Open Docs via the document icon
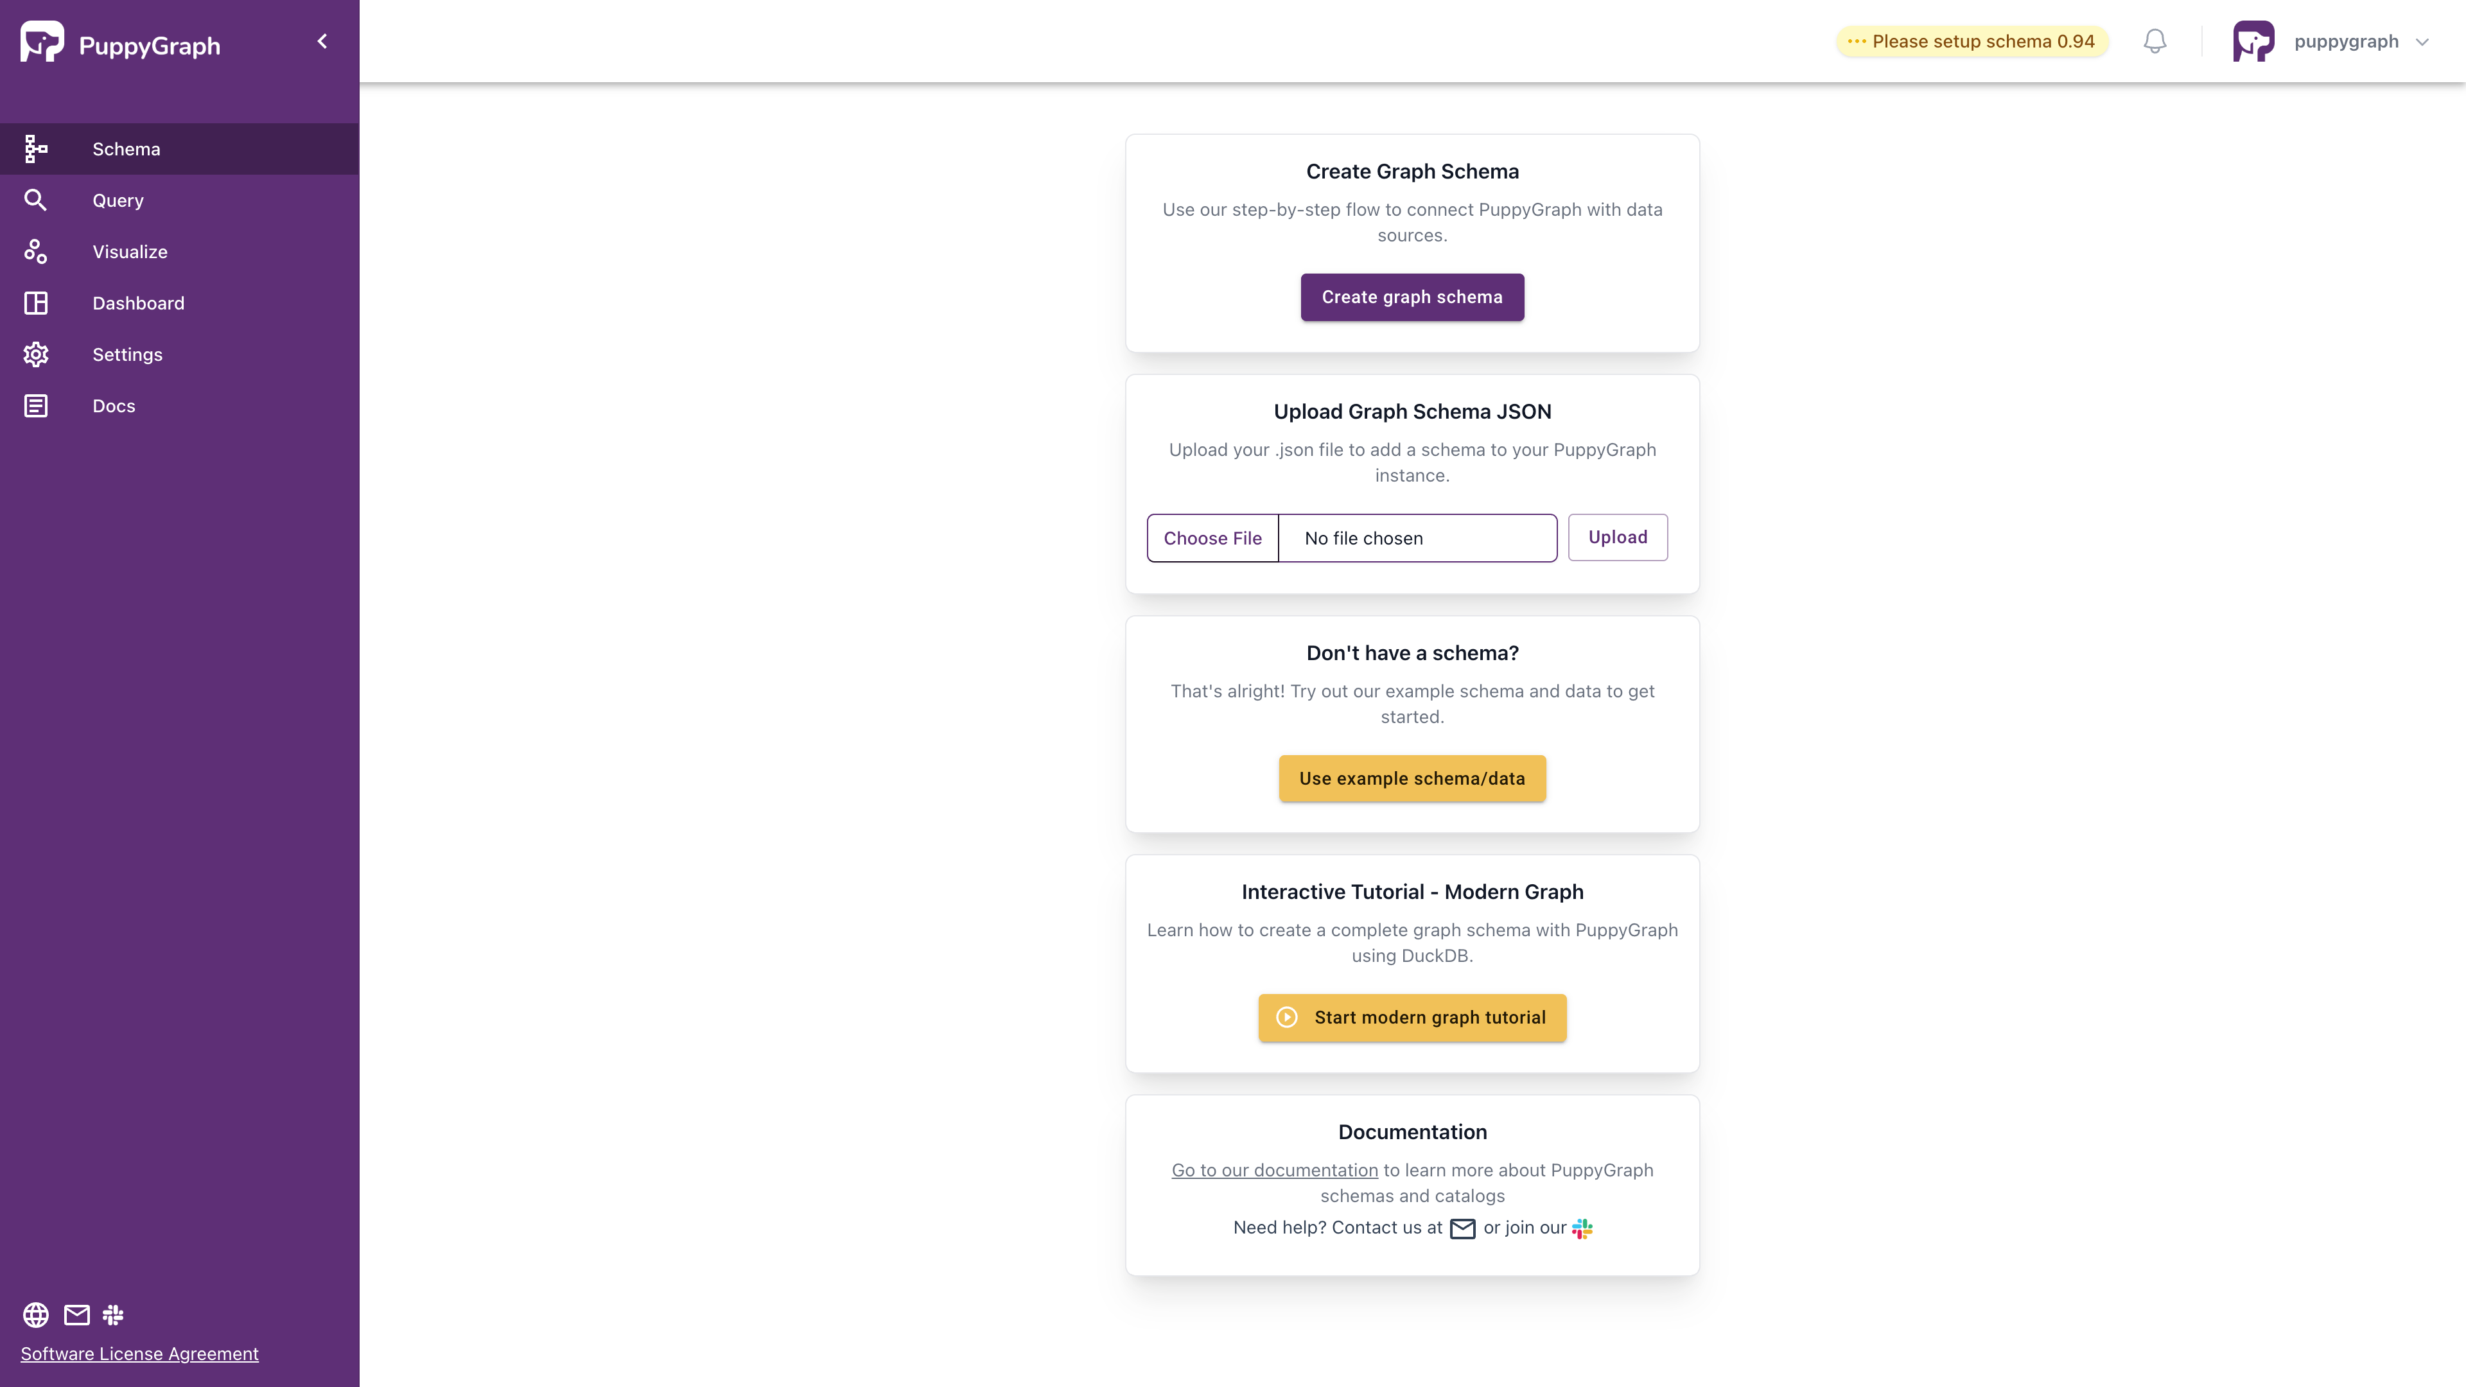This screenshot has width=2466, height=1387. pyautogui.click(x=35, y=405)
